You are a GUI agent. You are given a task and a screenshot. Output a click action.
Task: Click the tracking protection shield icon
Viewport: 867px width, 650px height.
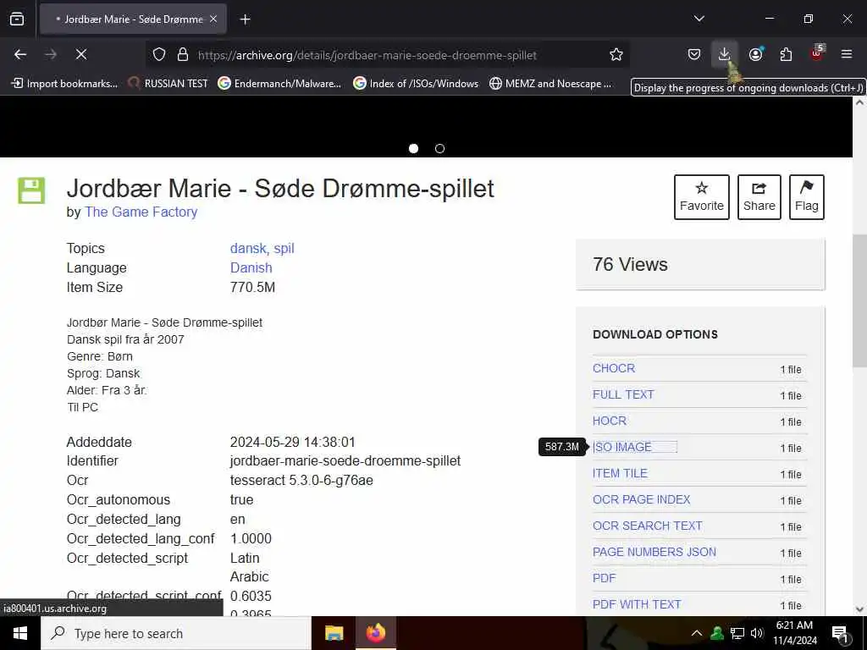pyautogui.click(x=159, y=54)
